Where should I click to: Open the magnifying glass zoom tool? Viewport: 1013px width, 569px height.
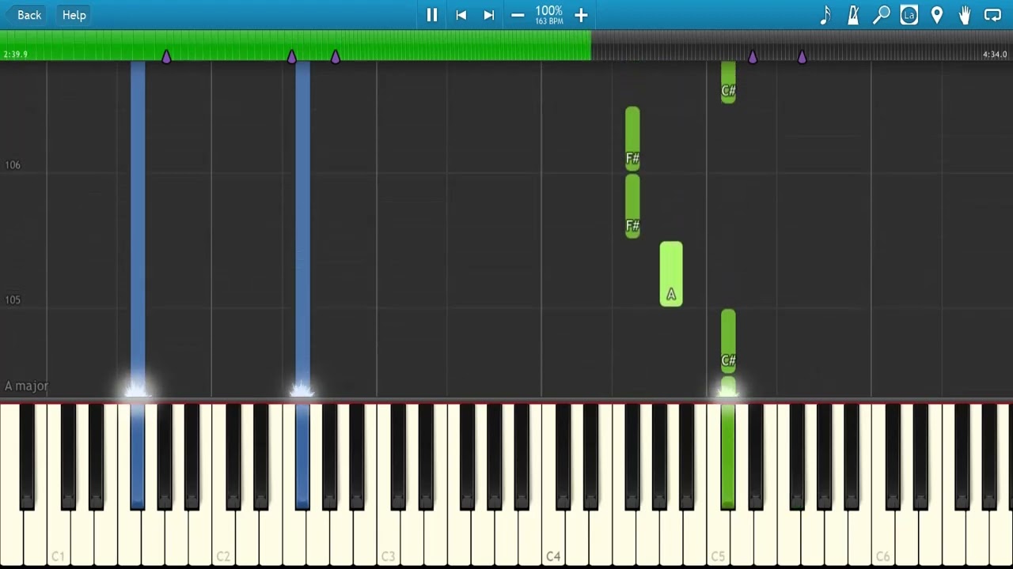(881, 15)
